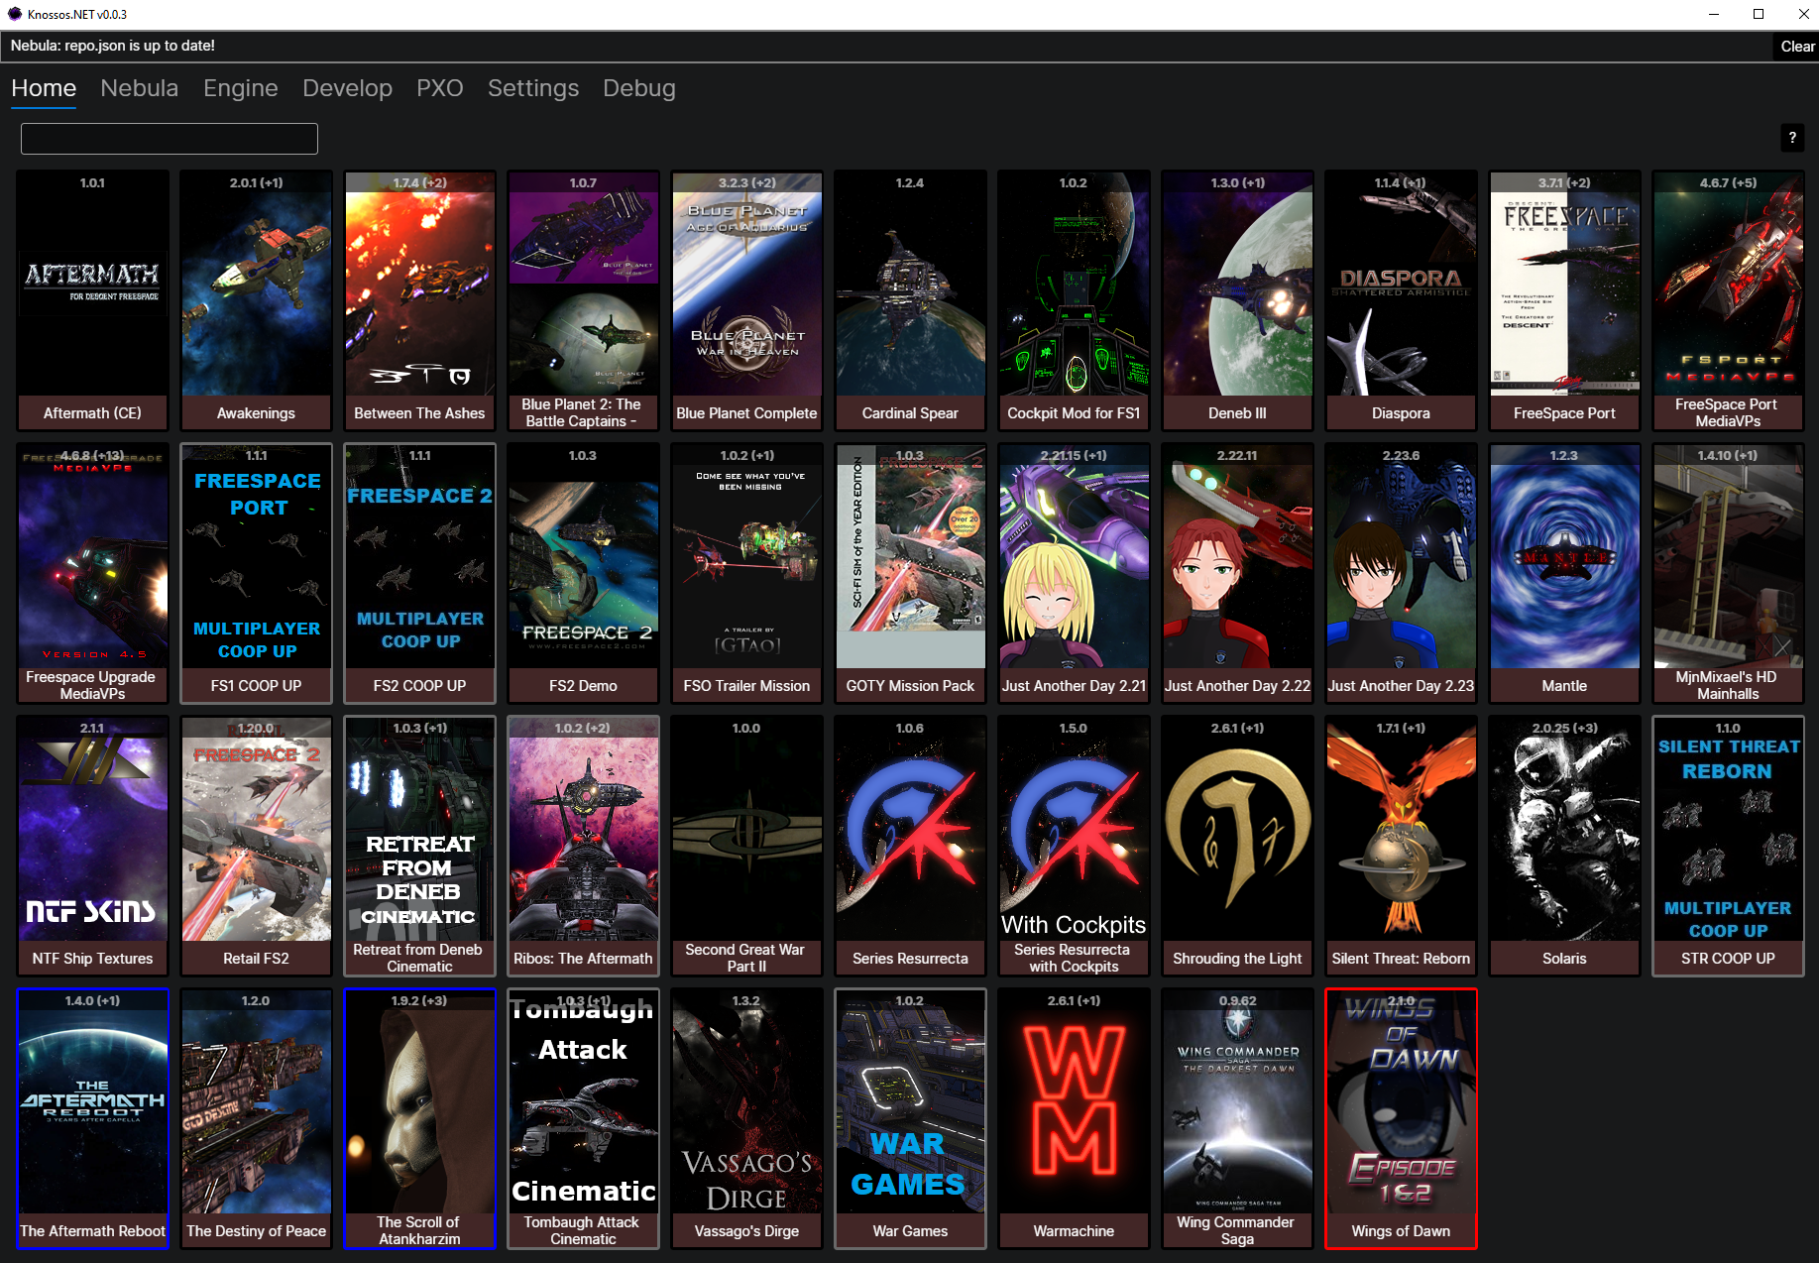Image resolution: width=1819 pixels, height=1263 pixels.
Task: Select the FS1 COOP UP mod
Action: coord(256,573)
